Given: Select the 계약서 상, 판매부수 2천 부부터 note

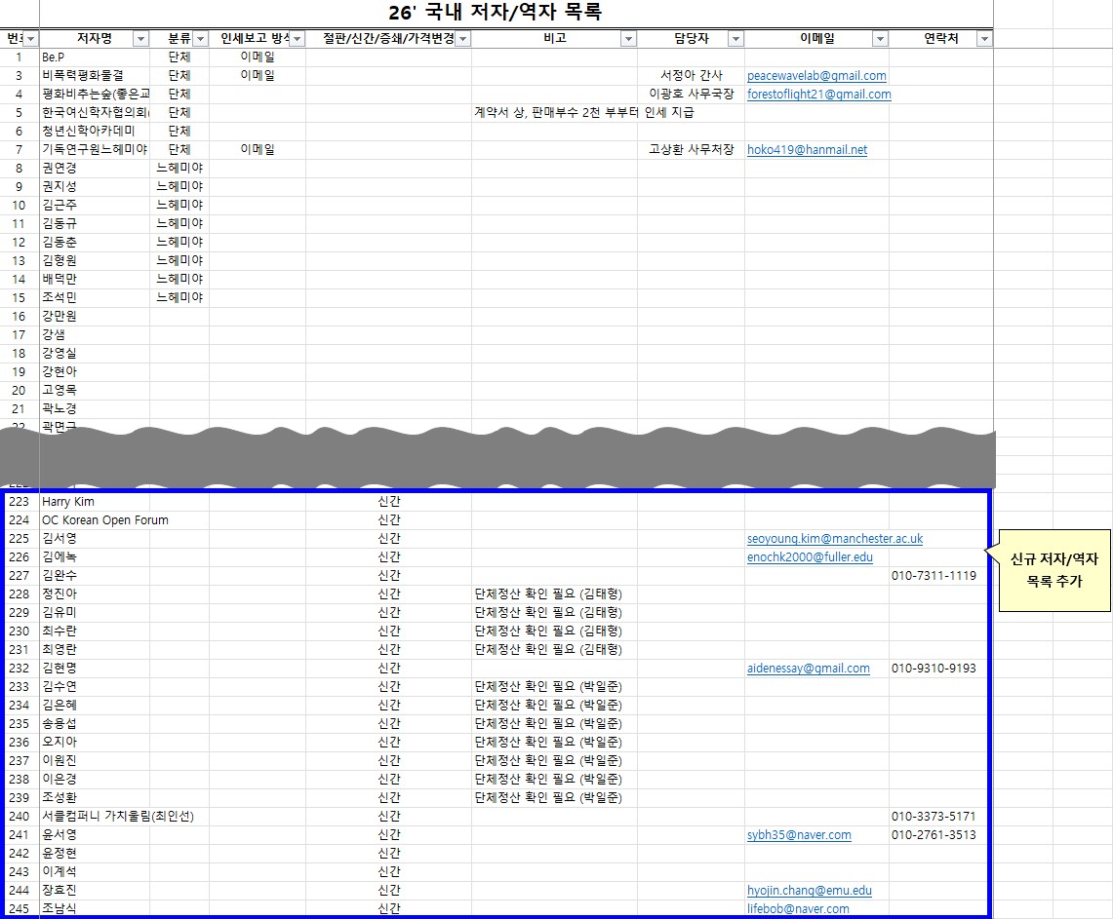Looking at the screenshot, I should click(x=584, y=113).
